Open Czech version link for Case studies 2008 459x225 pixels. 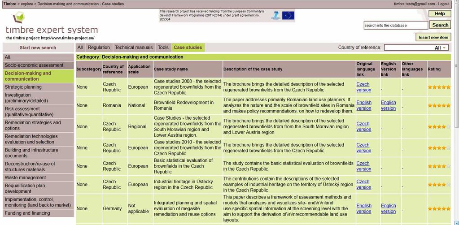point(363,87)
